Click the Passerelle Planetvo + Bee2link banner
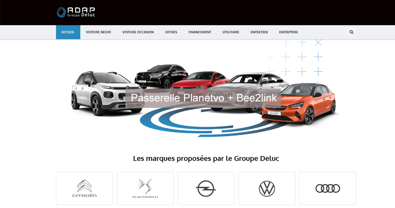Viewport: 395px width, 208px height. (x=204, y=98)
